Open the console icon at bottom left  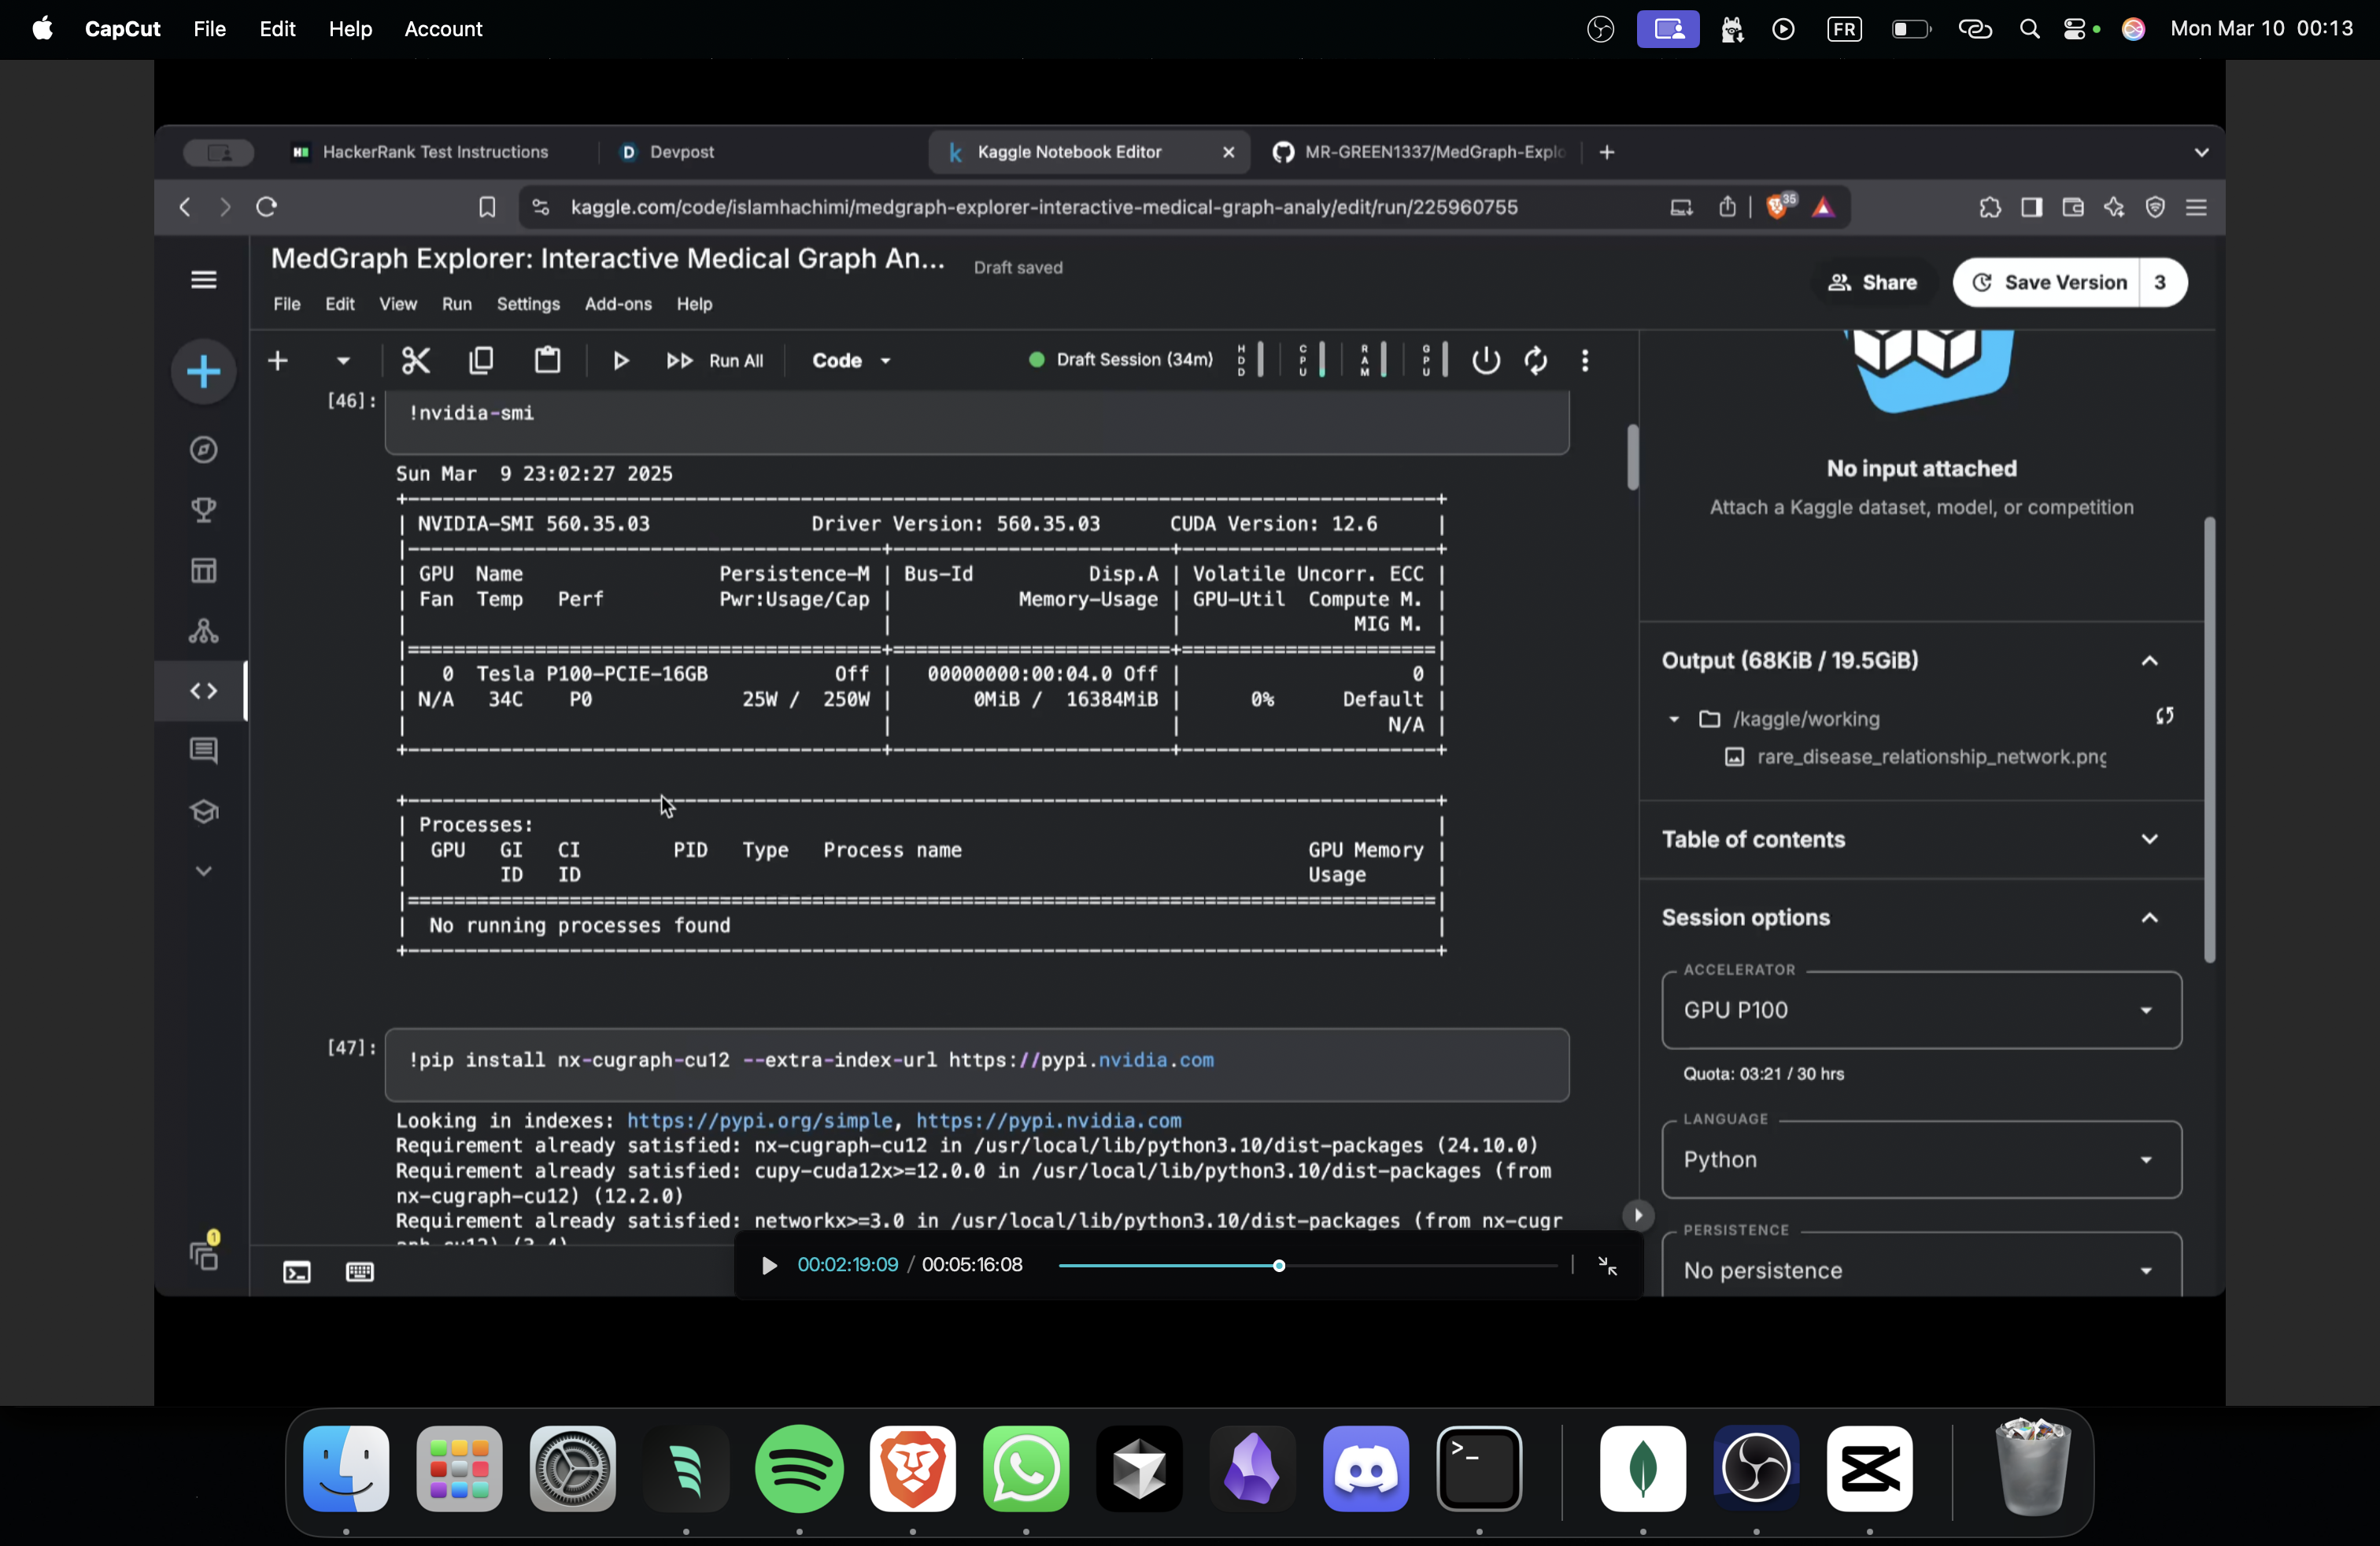[297, 1272]
